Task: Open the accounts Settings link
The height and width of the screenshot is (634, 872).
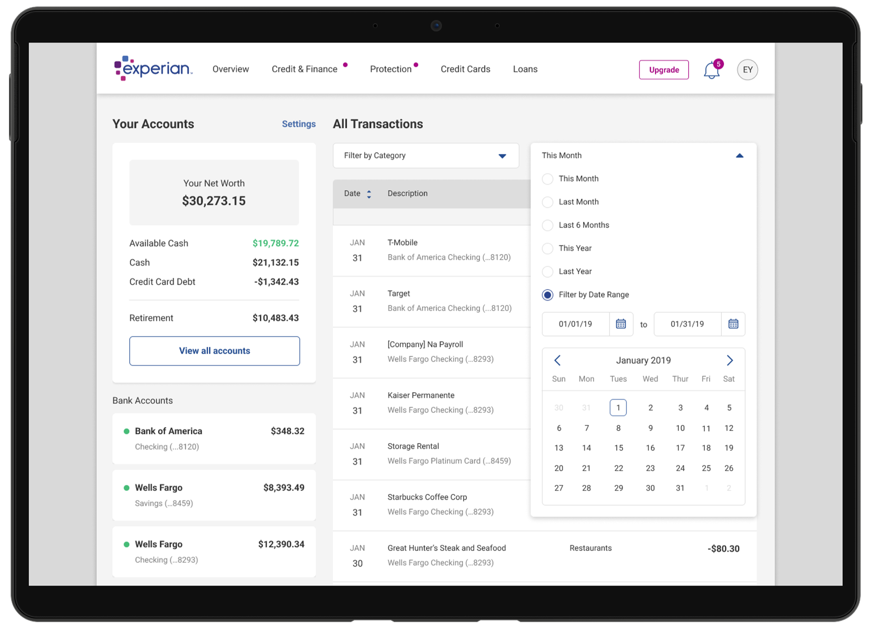Action: click(x=299, y=124)
